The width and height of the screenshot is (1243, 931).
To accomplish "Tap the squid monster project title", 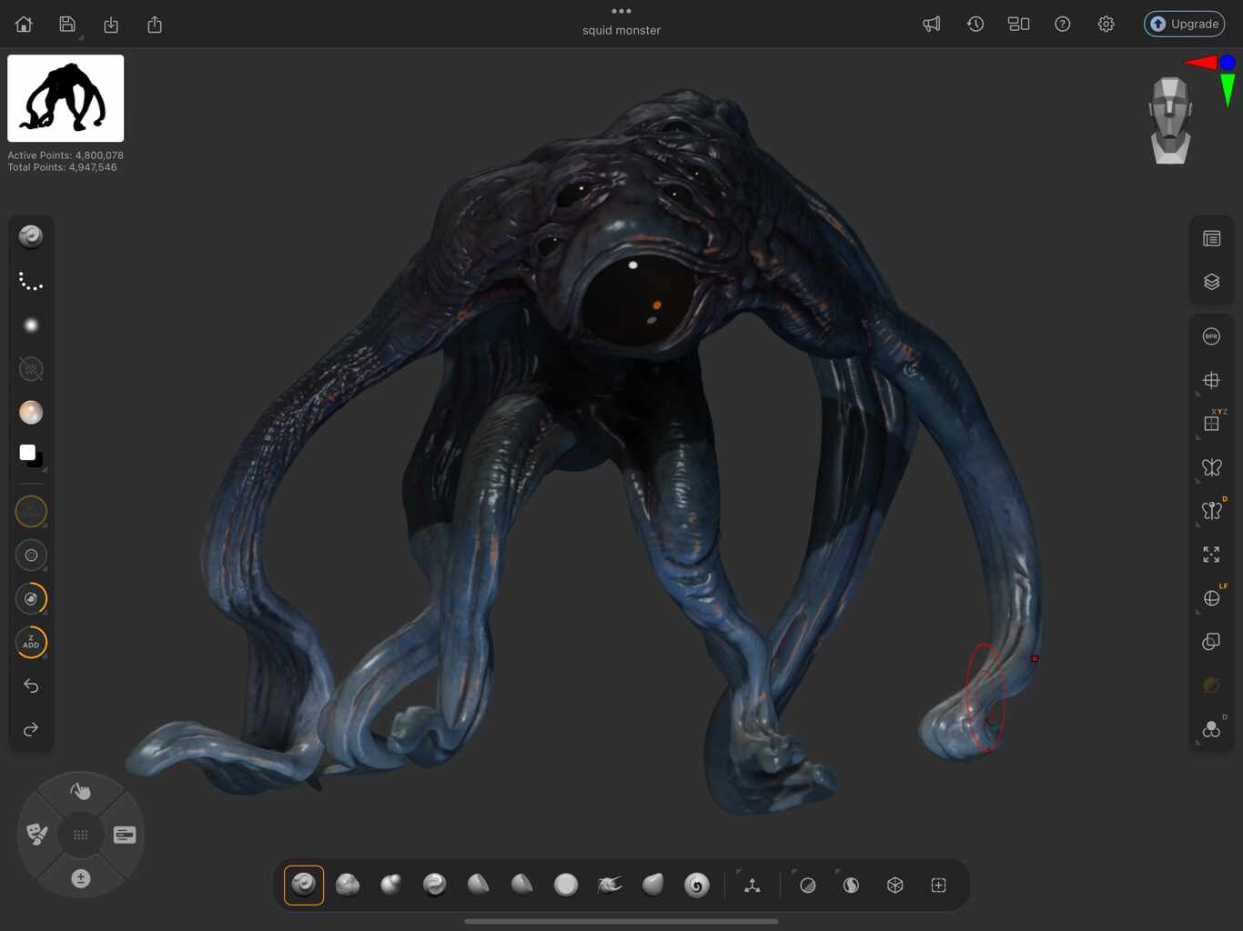I will click(621, 31).
